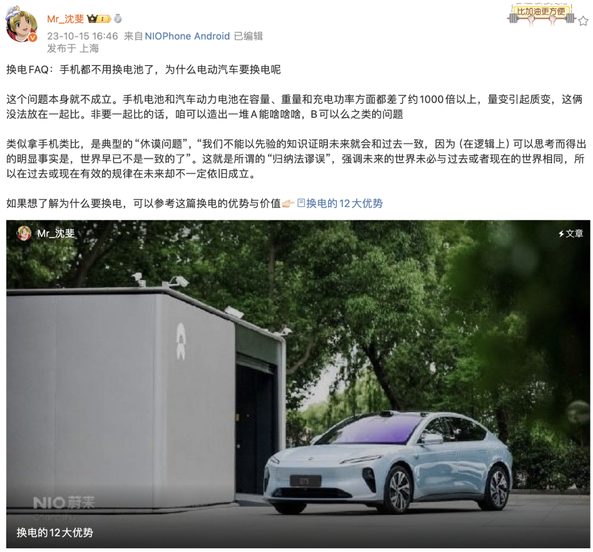The height and width of the screenshot is (552, 593).
Task: Click the NIOPhone Android source link
Action: pyautogui.click(x=187, y=36)
